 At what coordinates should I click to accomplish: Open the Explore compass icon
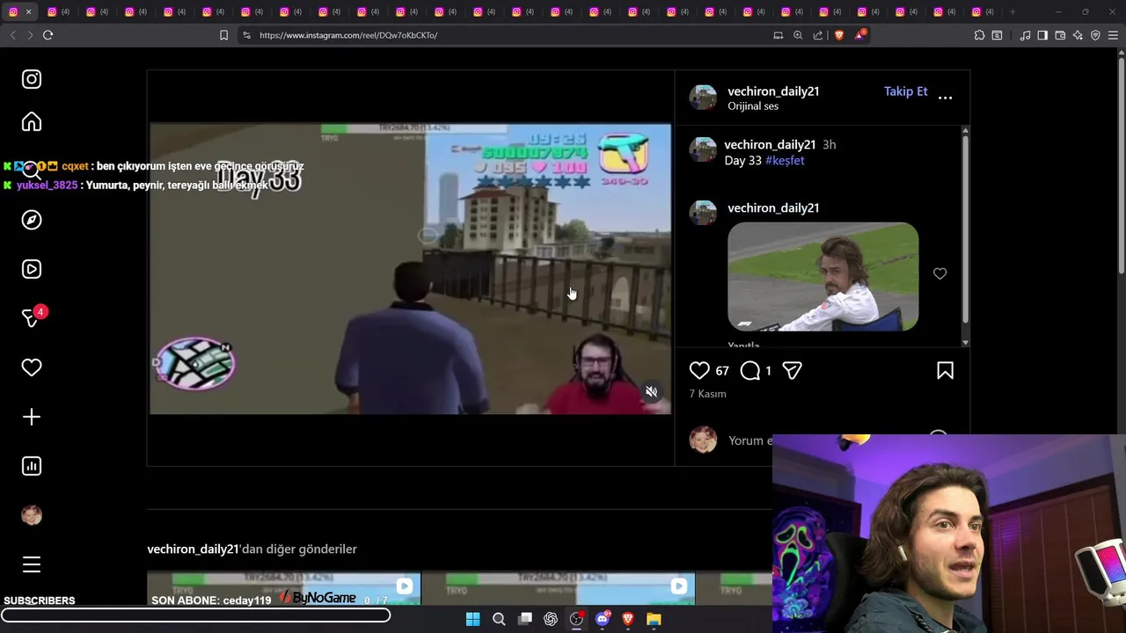coord(32,220)
